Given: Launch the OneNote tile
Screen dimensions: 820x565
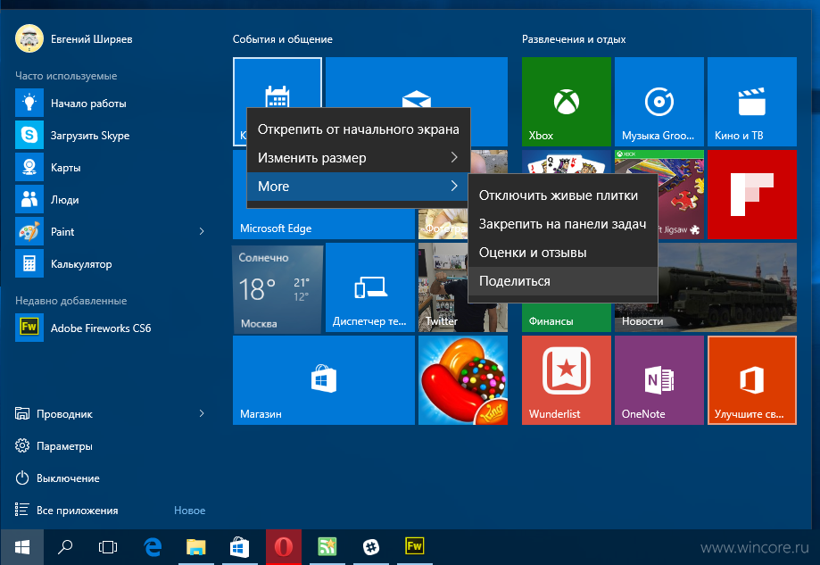Looking at the screenshot, I should (x=658, y=380).
